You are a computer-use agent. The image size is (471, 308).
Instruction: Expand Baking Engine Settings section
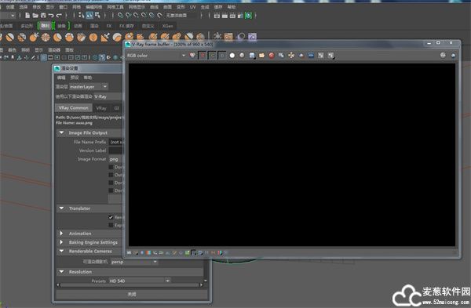pos(61,242)
